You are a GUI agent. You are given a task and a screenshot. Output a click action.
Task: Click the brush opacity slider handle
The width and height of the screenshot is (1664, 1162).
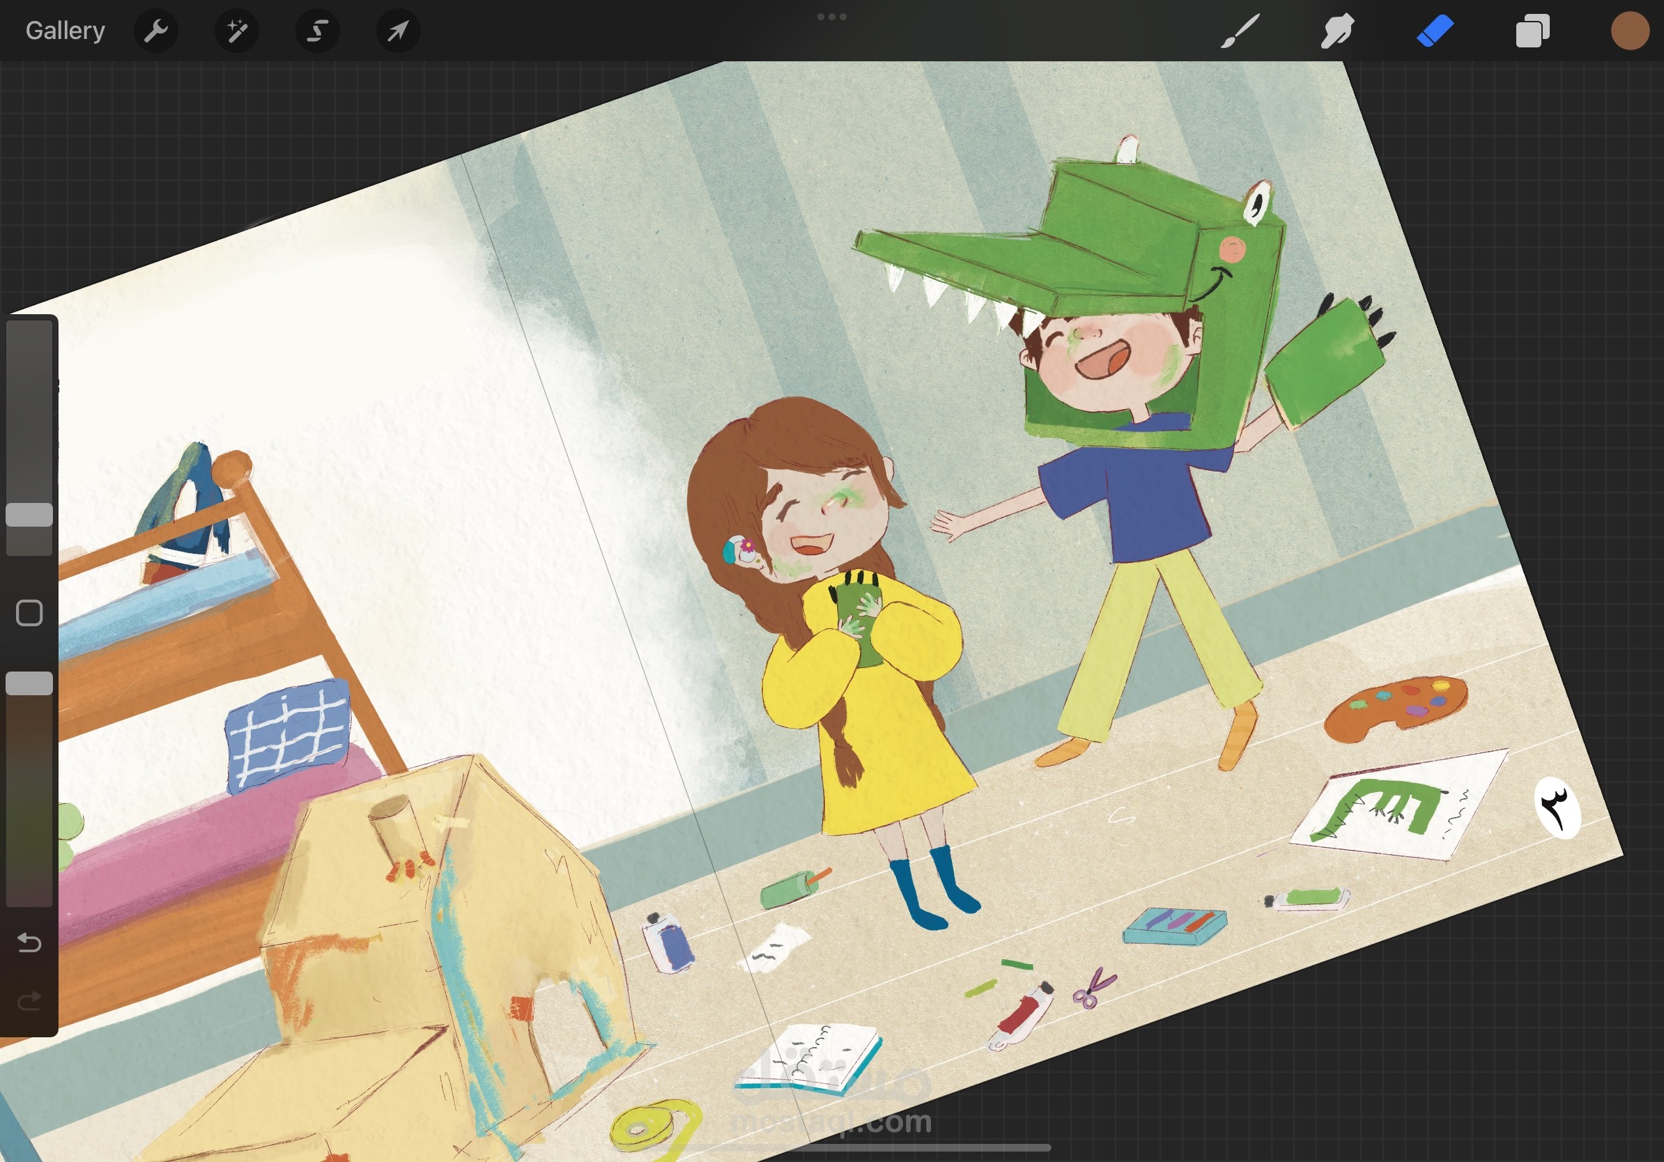pyautogui.click(x=29, y=683)
